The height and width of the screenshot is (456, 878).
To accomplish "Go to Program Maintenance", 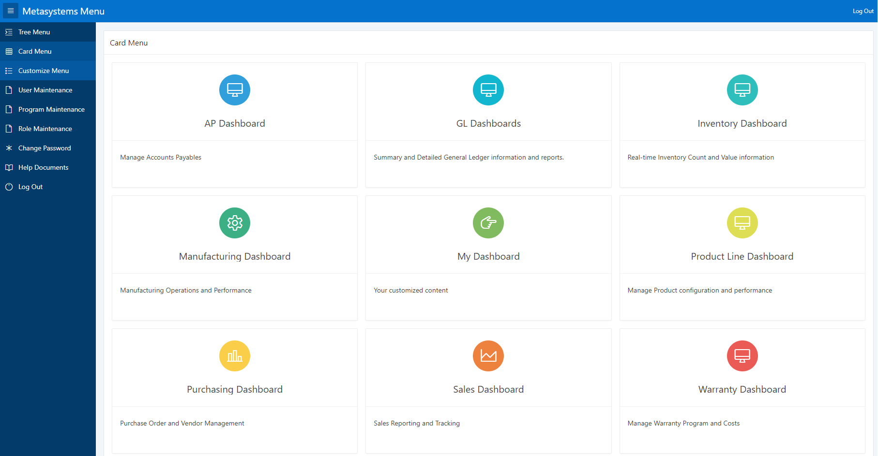I will click(48, 109).
